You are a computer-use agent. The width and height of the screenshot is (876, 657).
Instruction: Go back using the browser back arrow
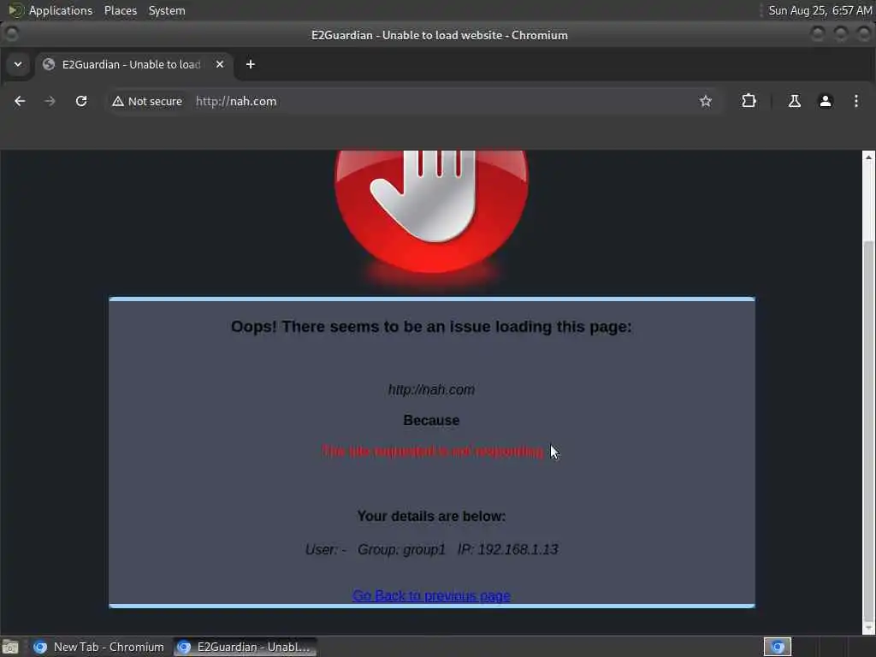click(20, 101)
